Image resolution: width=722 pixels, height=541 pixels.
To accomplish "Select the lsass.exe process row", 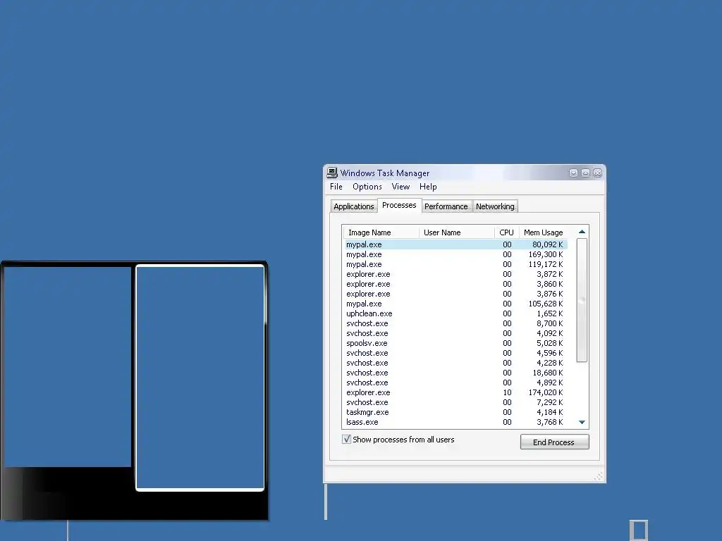I will (456, 423).
